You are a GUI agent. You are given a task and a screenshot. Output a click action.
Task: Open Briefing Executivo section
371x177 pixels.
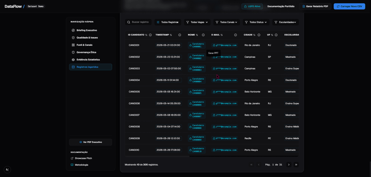(90, 30)
